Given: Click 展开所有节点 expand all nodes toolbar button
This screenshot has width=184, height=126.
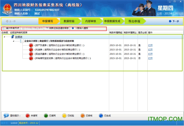Looking at the screenshot, I should (11, 28).
